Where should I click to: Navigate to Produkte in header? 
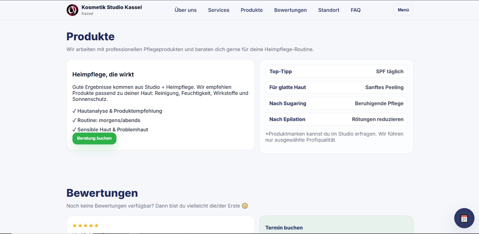251,10
